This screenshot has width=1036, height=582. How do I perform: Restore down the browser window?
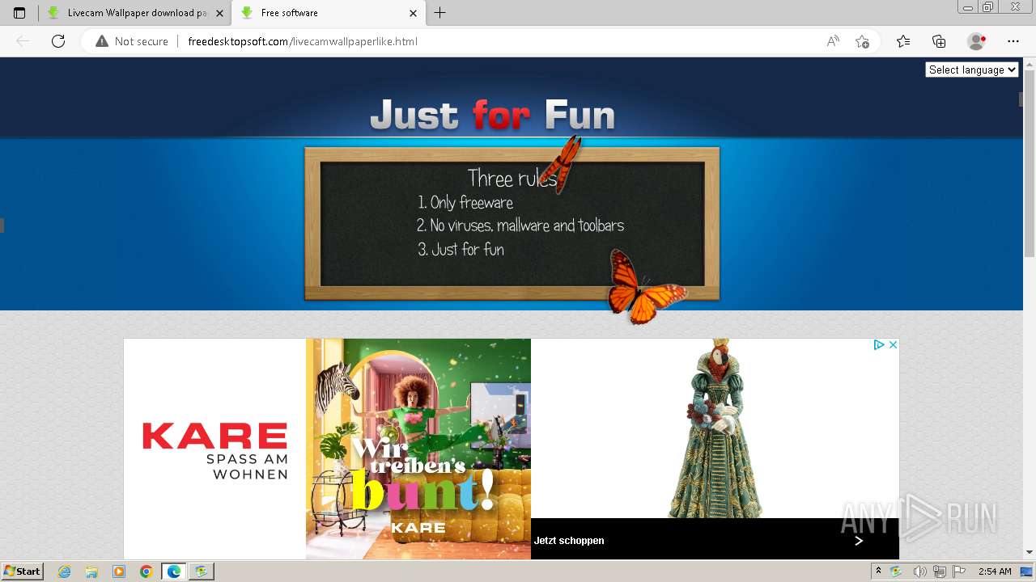click(x=987, y=6)
